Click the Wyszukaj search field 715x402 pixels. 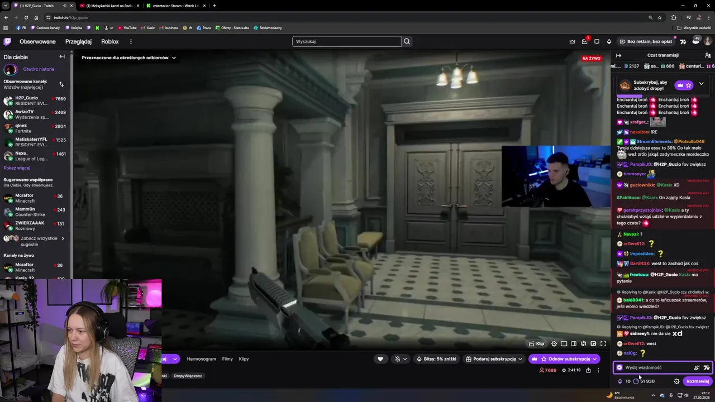pyautogui.click(x=346, y=41)
